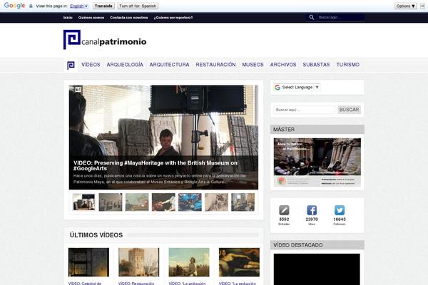The image size is (428, 285).
Task: Click the lock icon in translate bar
Action: click(31, 6)
